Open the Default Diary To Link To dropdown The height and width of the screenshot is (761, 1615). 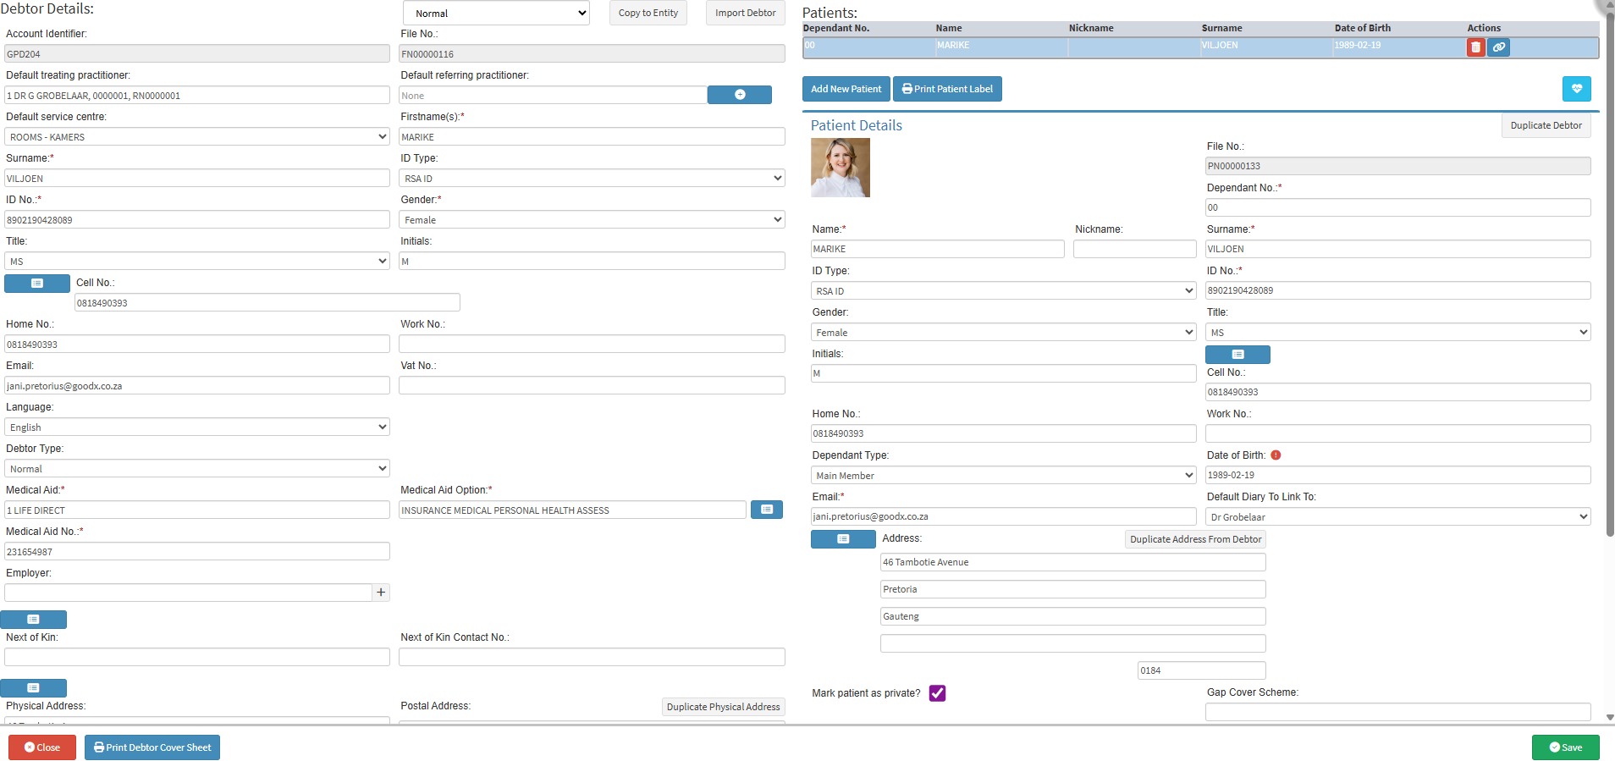(1397, 517)
